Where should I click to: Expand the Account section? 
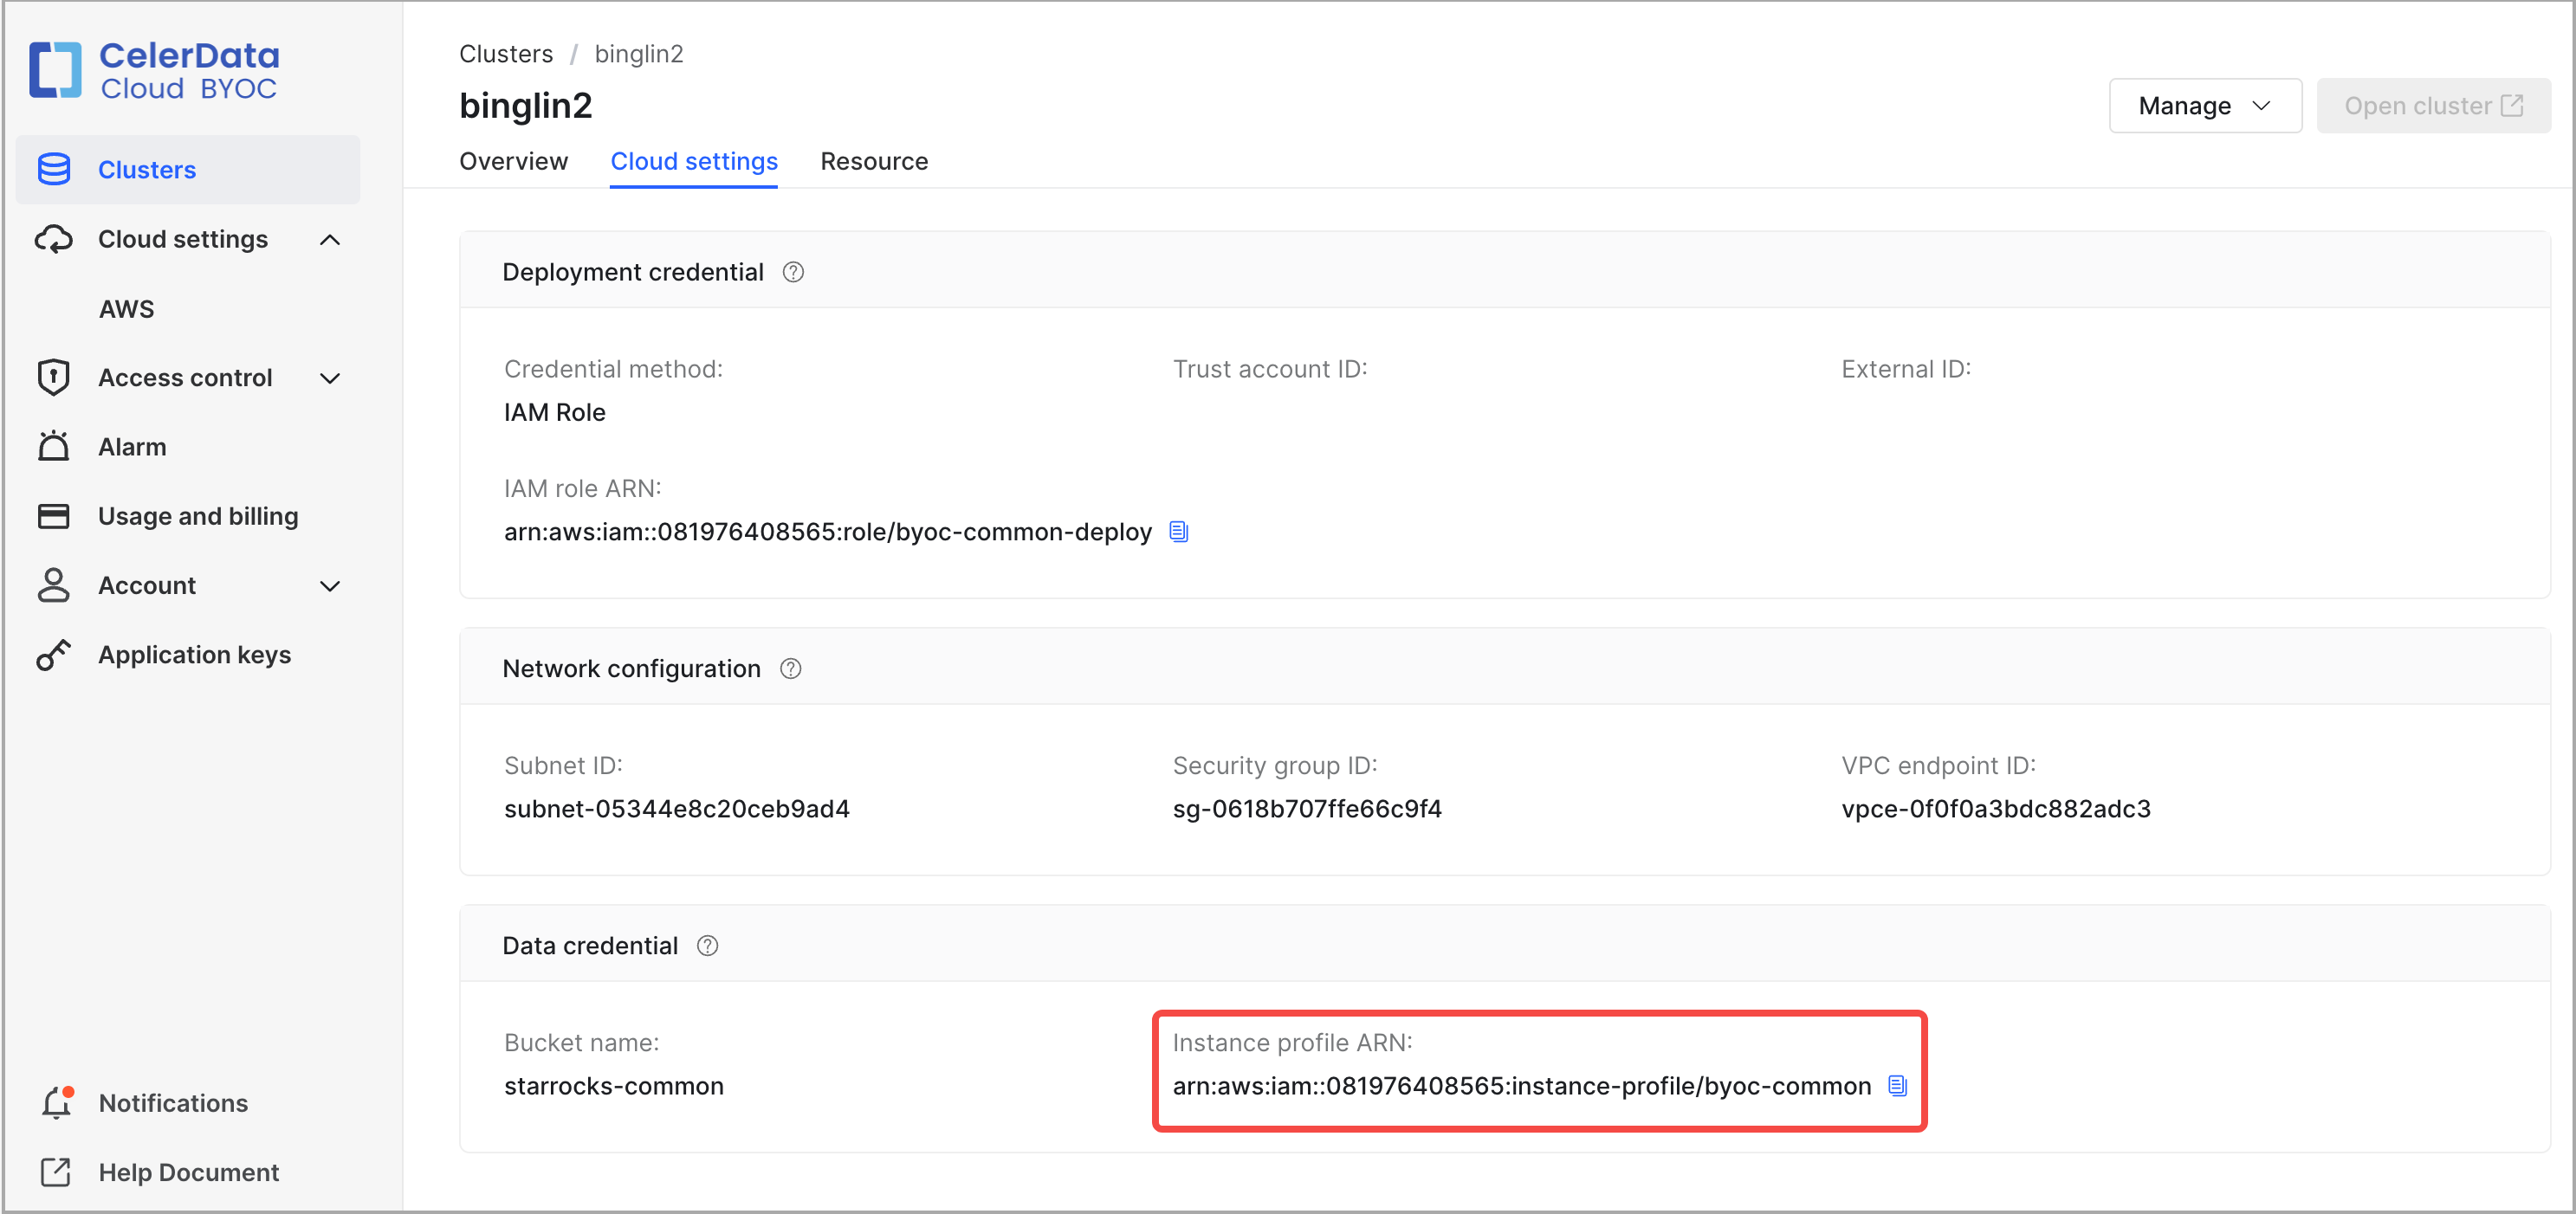(330, 586)
